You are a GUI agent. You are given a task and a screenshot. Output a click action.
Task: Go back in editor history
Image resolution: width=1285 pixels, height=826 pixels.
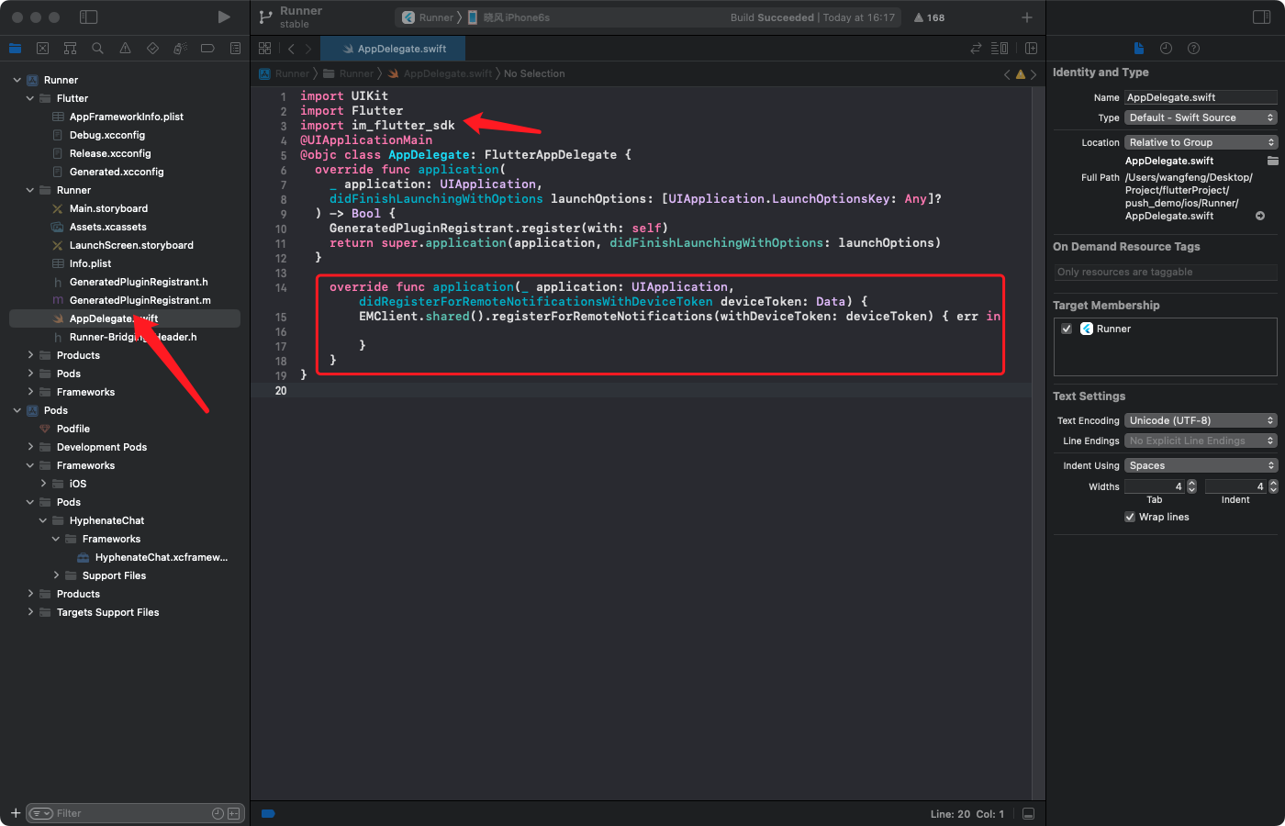[291, 49]
